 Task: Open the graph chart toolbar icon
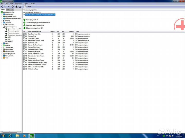(x=20, y=7)
